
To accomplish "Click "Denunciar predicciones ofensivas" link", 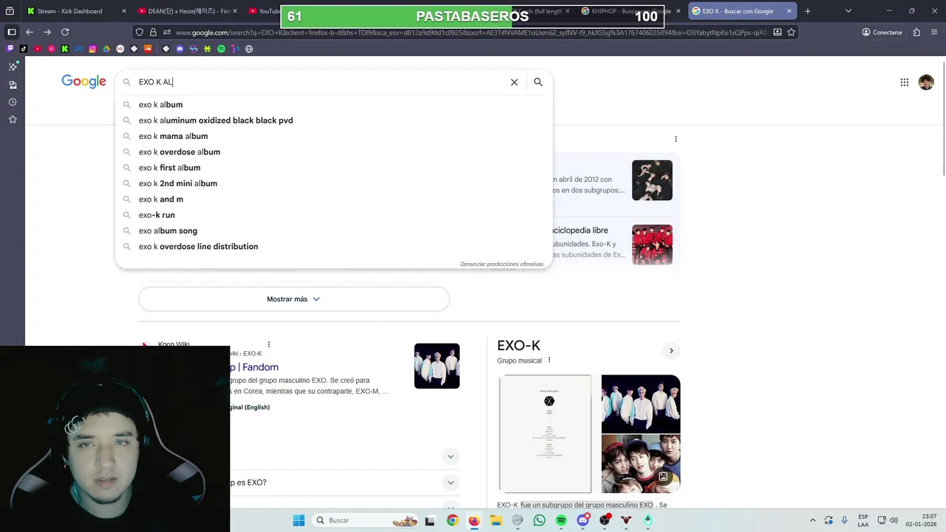I will click(x=501, y=264).
